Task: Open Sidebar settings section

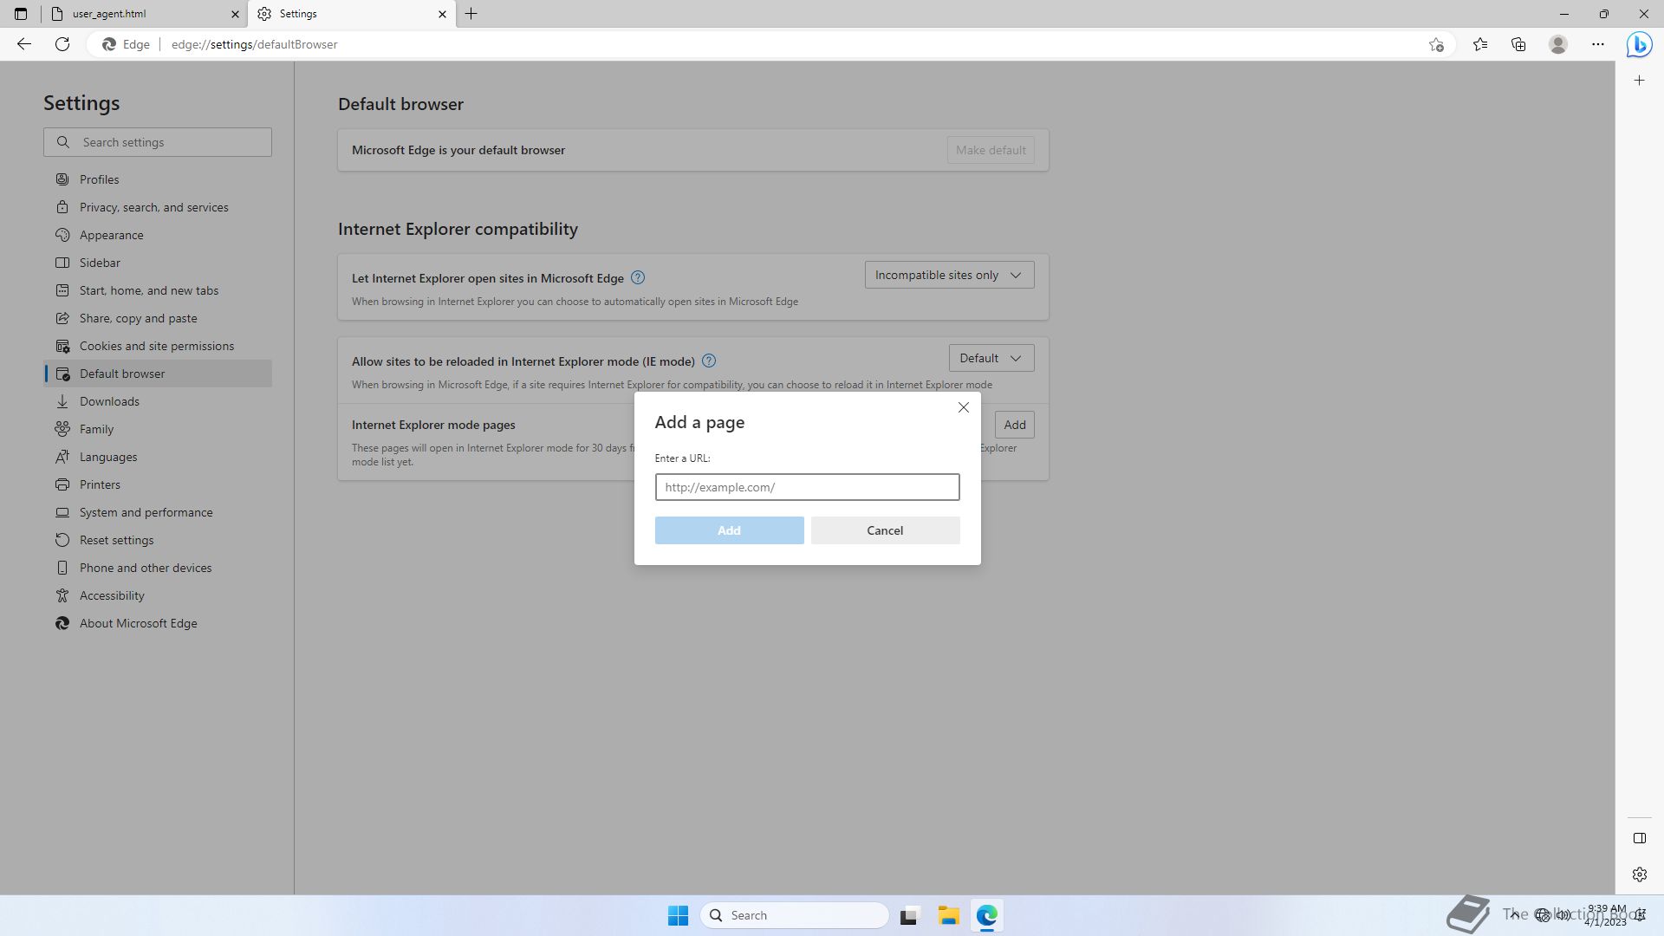Action: (158, 263)
